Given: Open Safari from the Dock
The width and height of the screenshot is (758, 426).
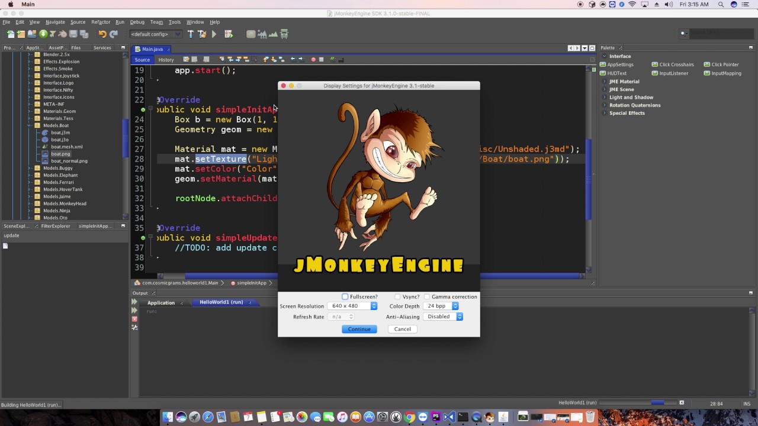Looking at the screenshot, I should point(208,417).
